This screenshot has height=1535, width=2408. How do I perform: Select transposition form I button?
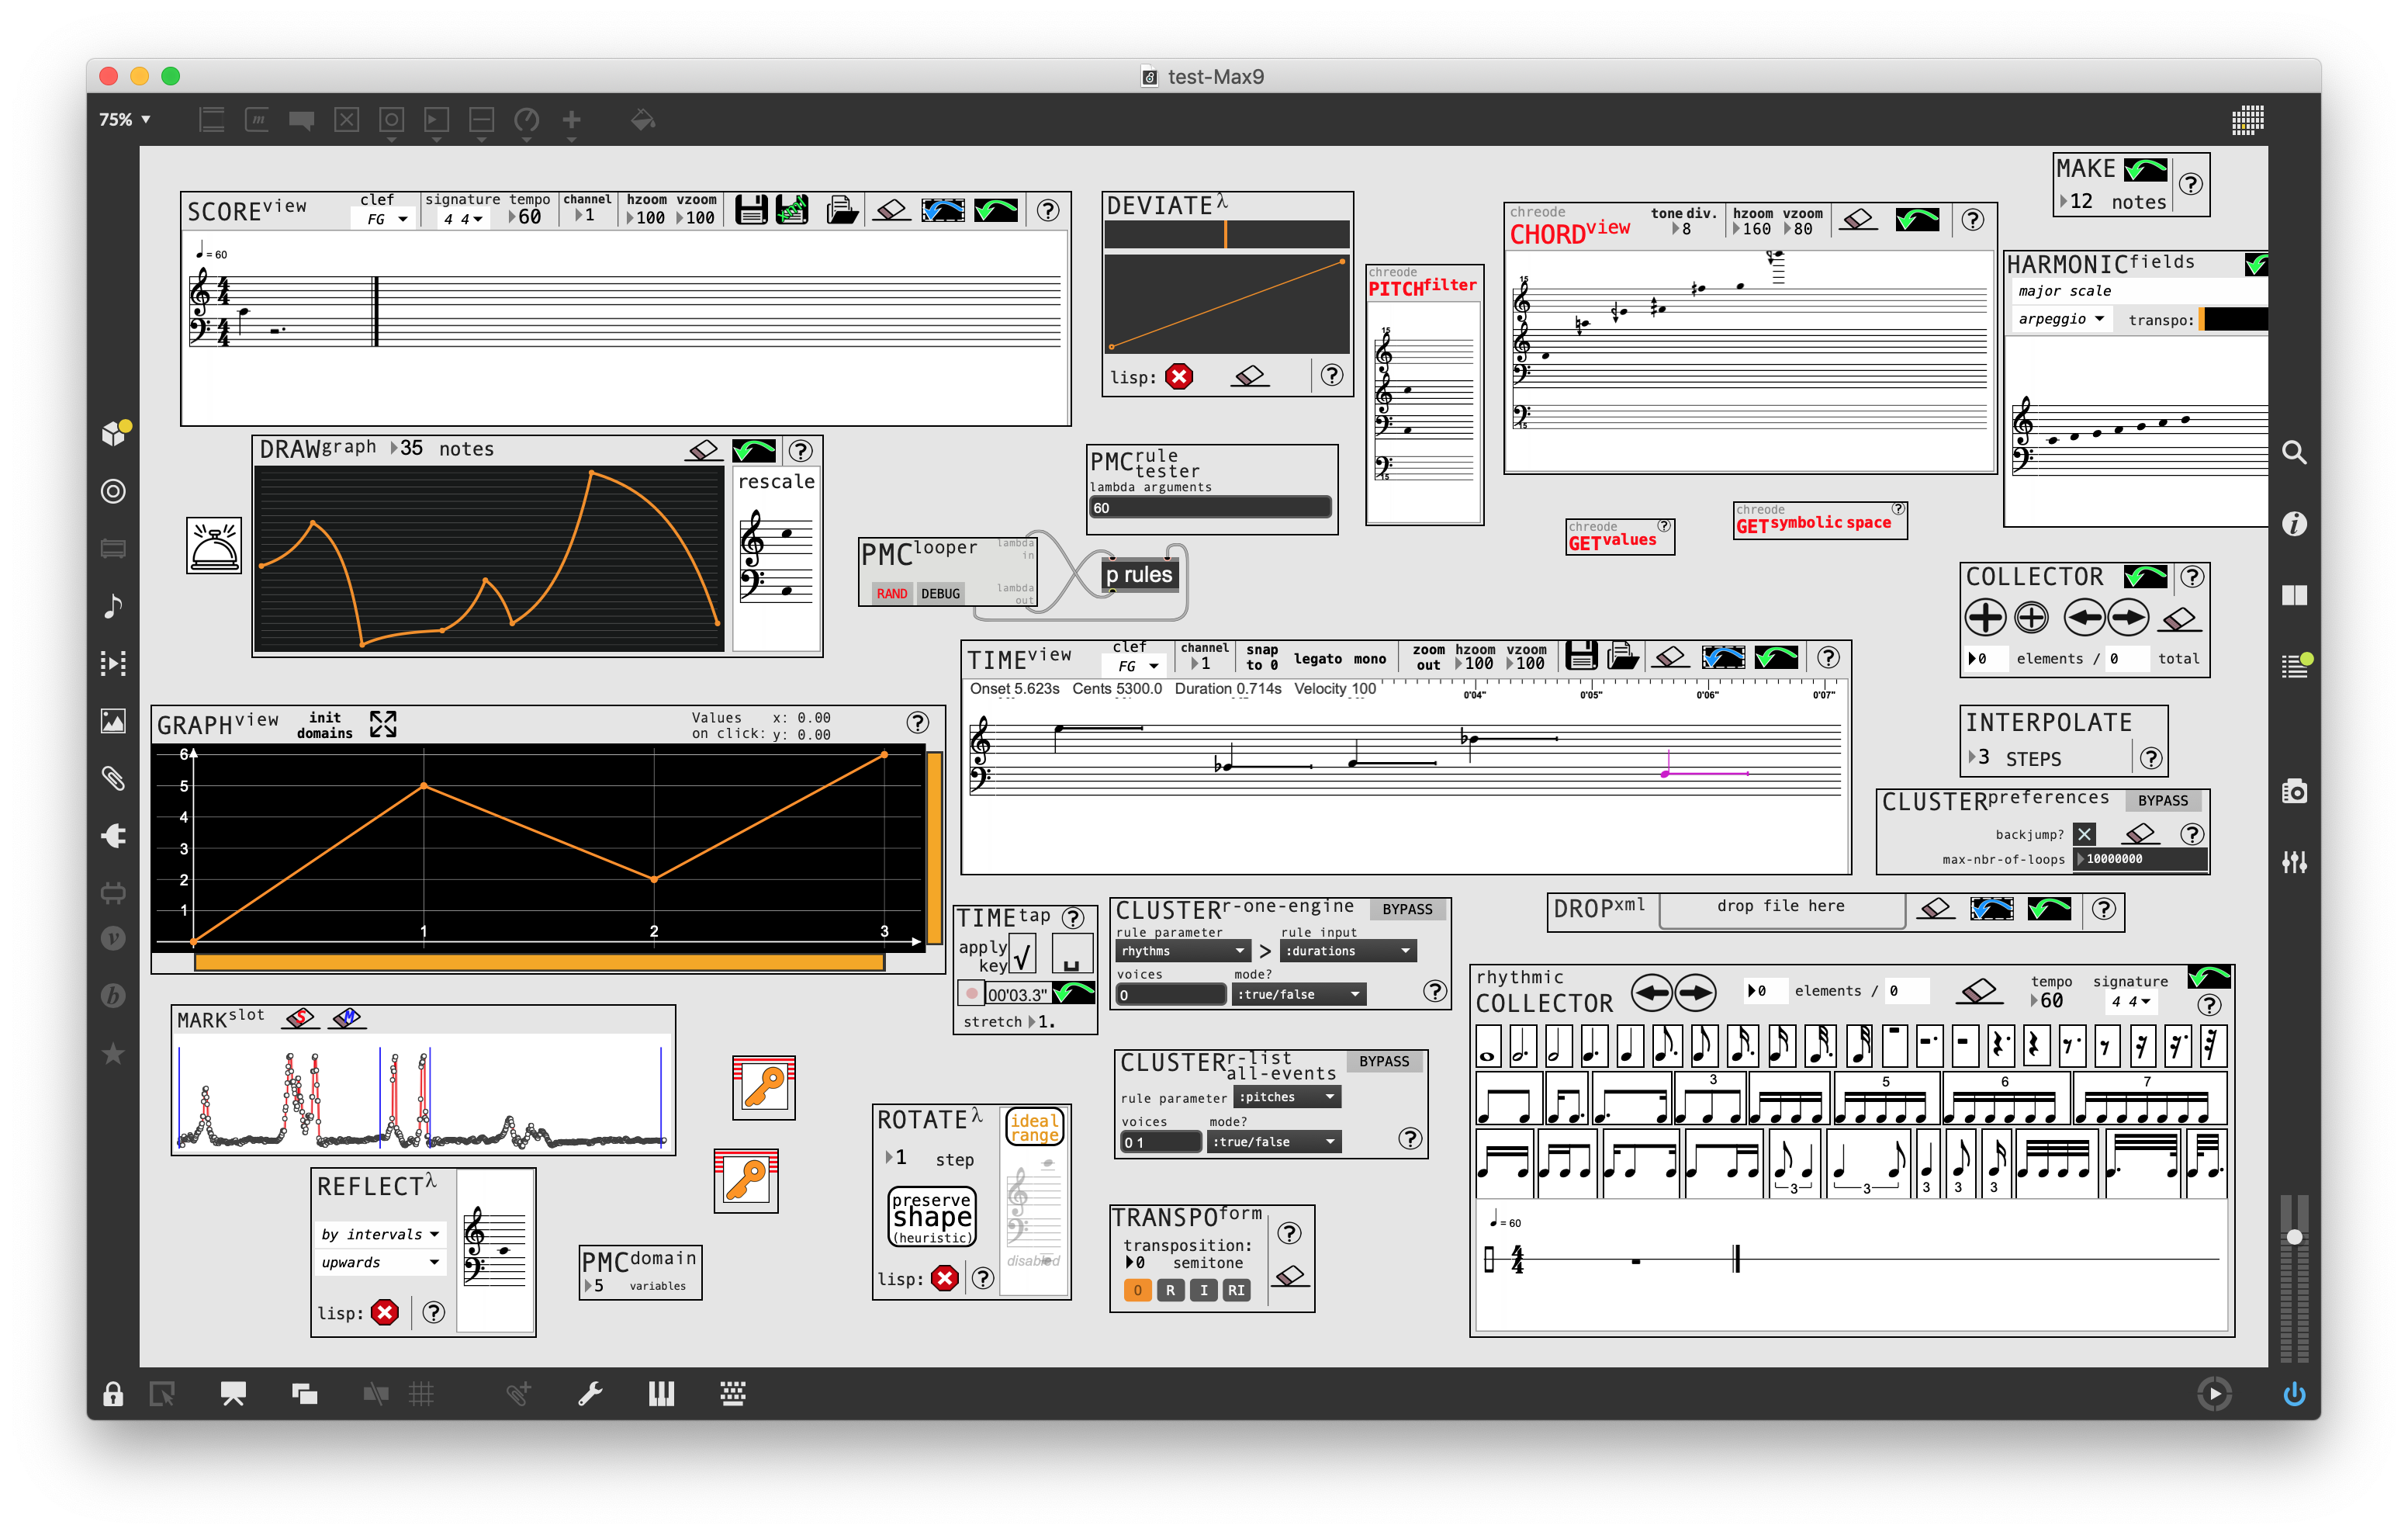pyautogui.click(x=1203, y=1290)
